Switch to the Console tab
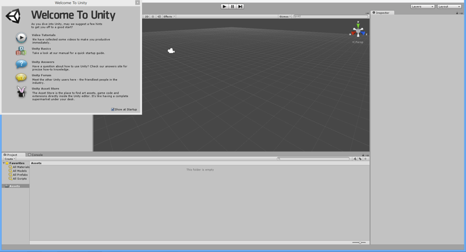The height and width of the screenshot is (252, 466). (x=36, y=155)
